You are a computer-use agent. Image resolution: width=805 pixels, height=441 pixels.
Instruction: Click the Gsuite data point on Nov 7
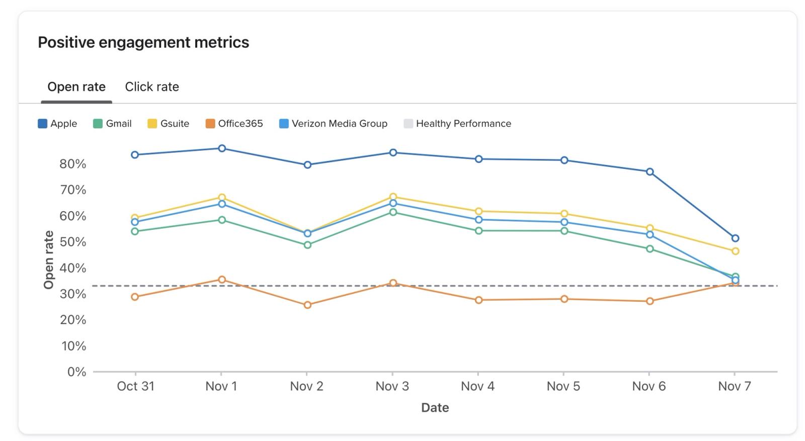pos(735,251)
